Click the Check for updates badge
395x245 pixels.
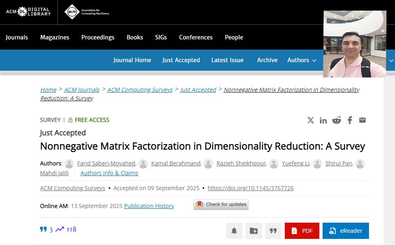[221, 204]
